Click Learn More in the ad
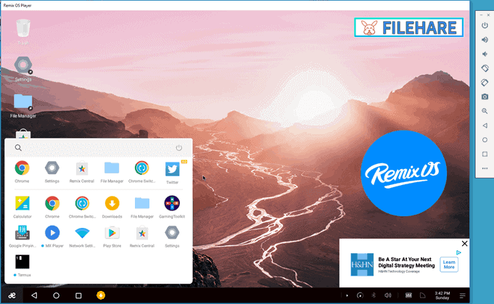The height and width of the screenshot is (304, 494). point(449,264)
